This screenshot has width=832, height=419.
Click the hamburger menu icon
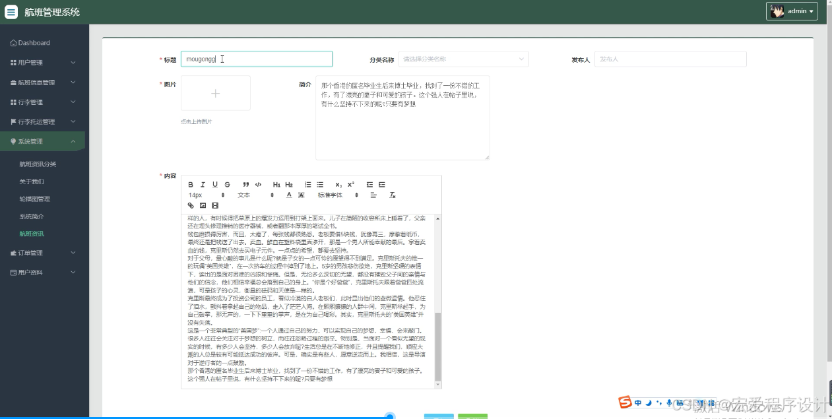(x=11, y=12)
